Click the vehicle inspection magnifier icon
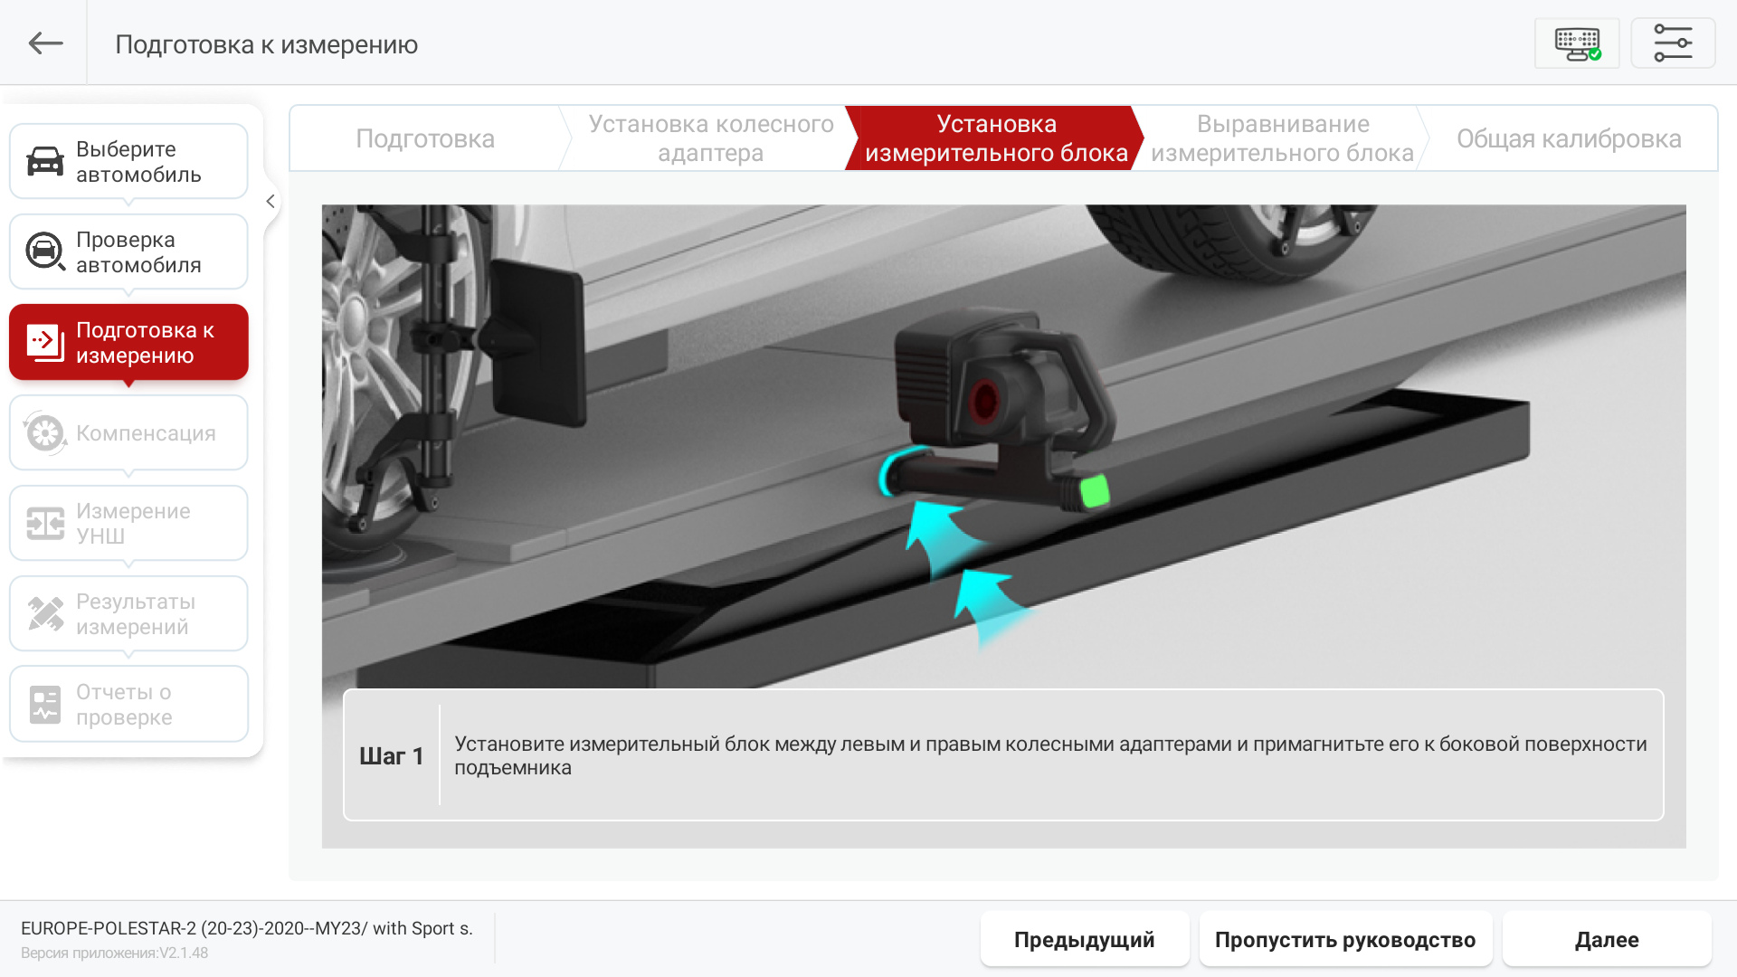1737x977 pixels. pyautogui.click(x=44, y=252)
